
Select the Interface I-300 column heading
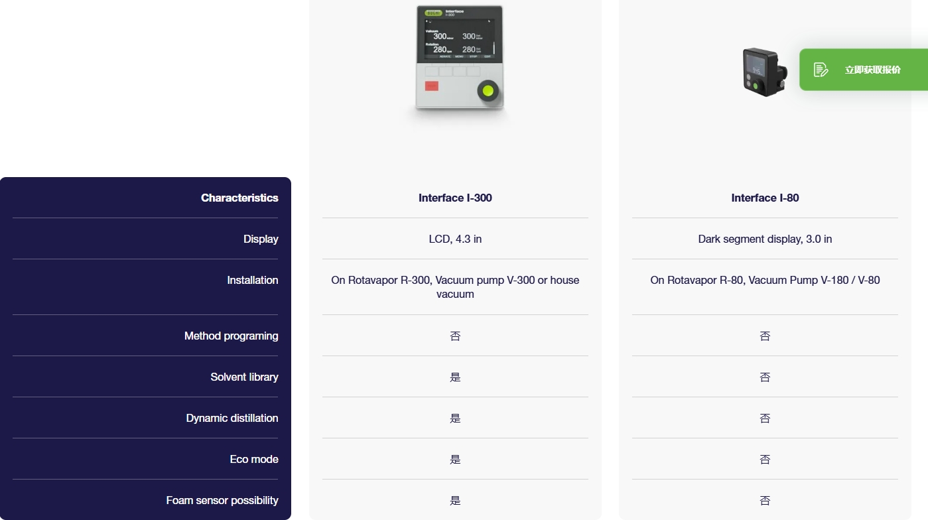(x=455, y=198)
